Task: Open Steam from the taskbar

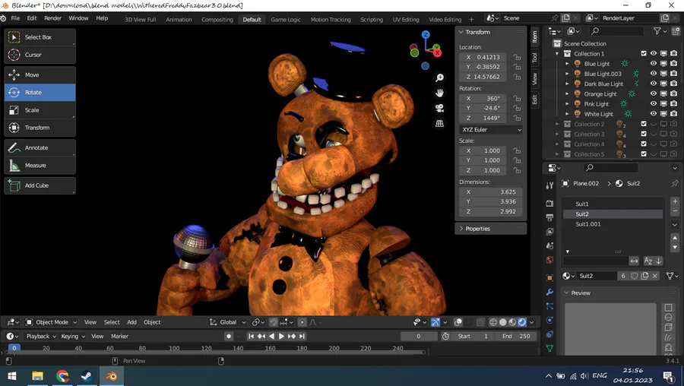Action: 87,376
